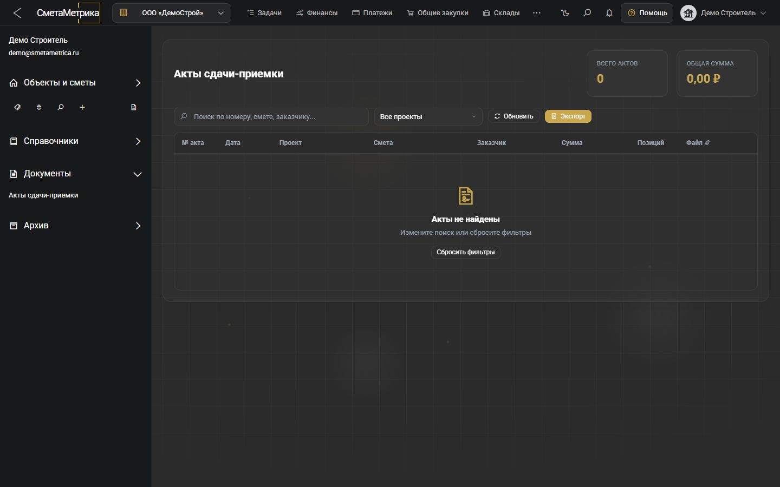Click the Проект column header

[x=290, y=143]
